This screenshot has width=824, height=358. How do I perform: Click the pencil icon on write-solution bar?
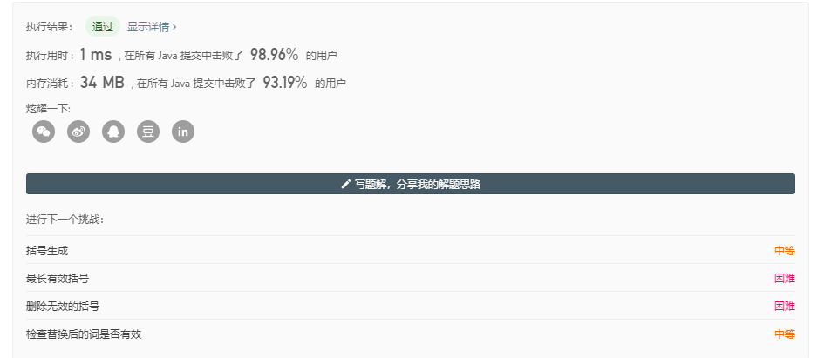pyautogui.click(x=346, y=184)
